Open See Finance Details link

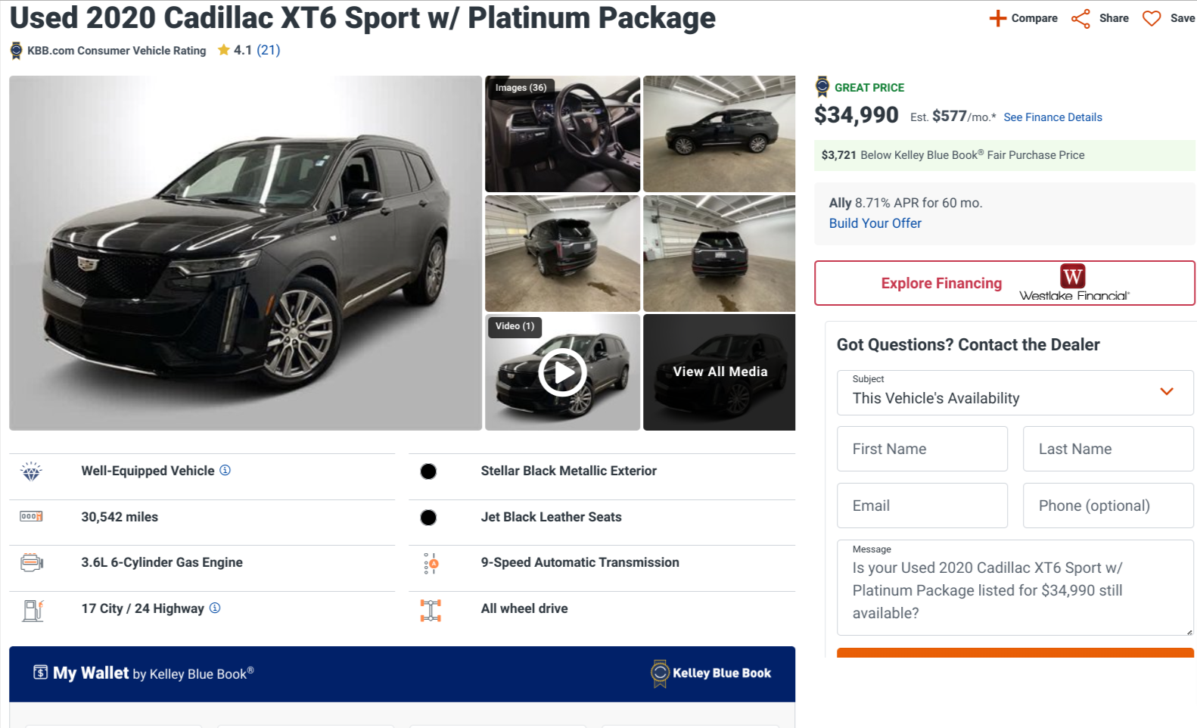point(1052,117)
